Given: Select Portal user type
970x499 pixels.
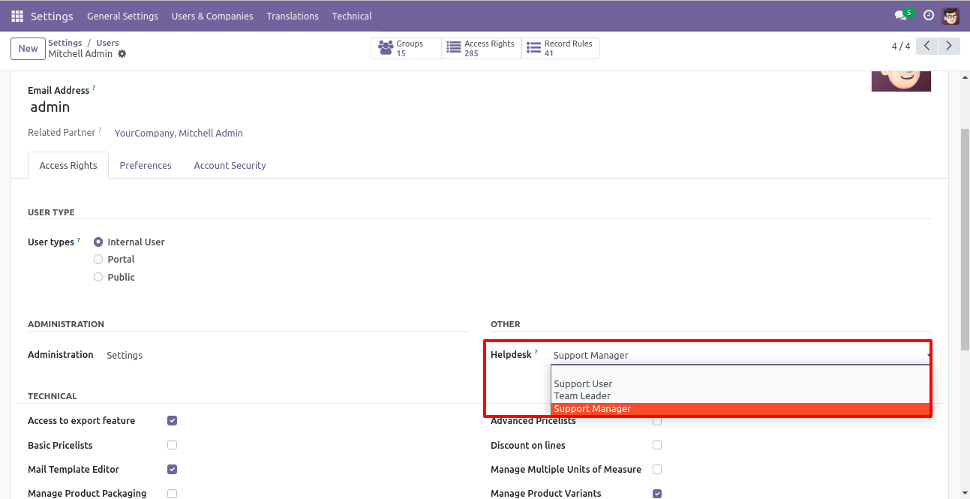Looking at the screenshot, I should [x=98, y=259].
